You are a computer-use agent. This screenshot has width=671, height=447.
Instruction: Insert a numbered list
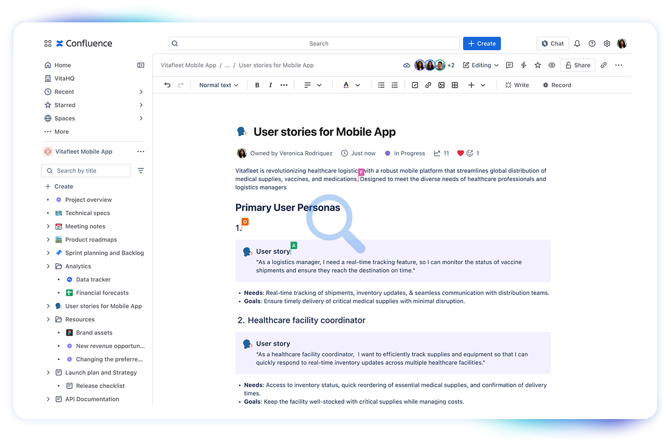click(395, 85)
